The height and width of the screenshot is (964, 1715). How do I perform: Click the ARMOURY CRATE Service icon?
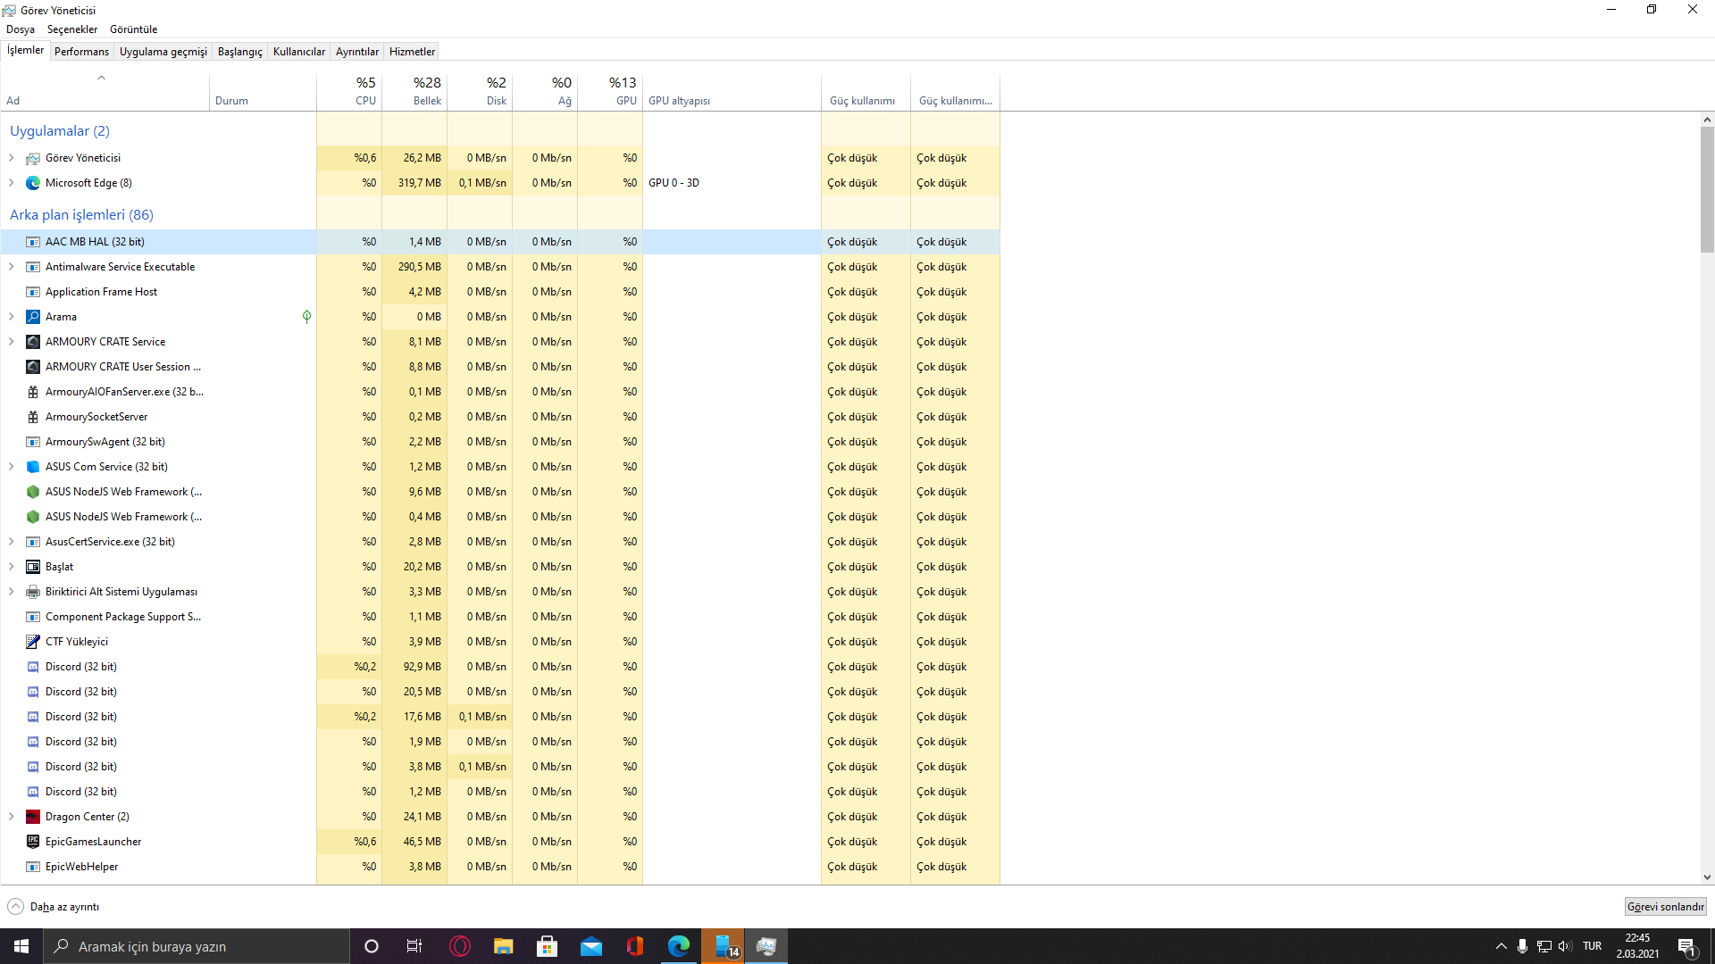coord(33,342)
